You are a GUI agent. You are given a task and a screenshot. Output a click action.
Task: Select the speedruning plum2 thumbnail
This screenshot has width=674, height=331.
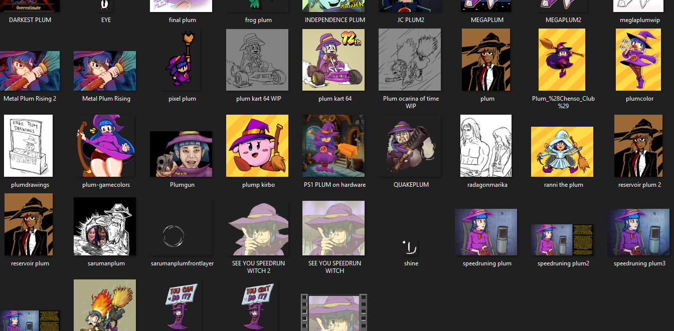[x=562, y=240]
